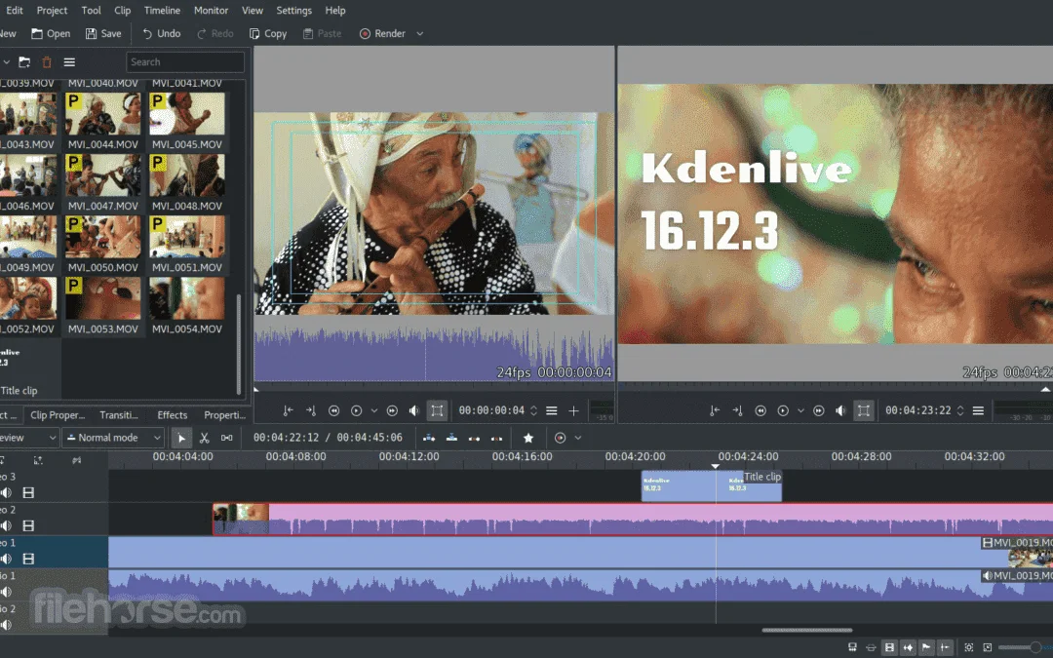Open the Normal mode edit dropdown
Image resolution: width=1053 pixels, height=658 pixels.
[x=113, y=438]
